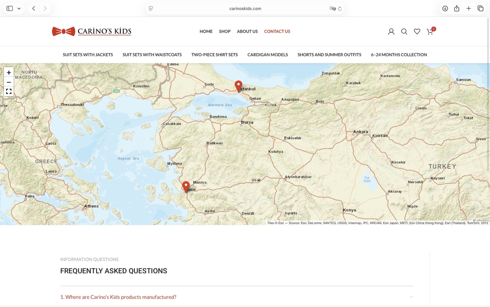Open Suit Sets with Jackets category
Image resolution: width=490 pixels, height=307 pixels.
click(88, 55)
